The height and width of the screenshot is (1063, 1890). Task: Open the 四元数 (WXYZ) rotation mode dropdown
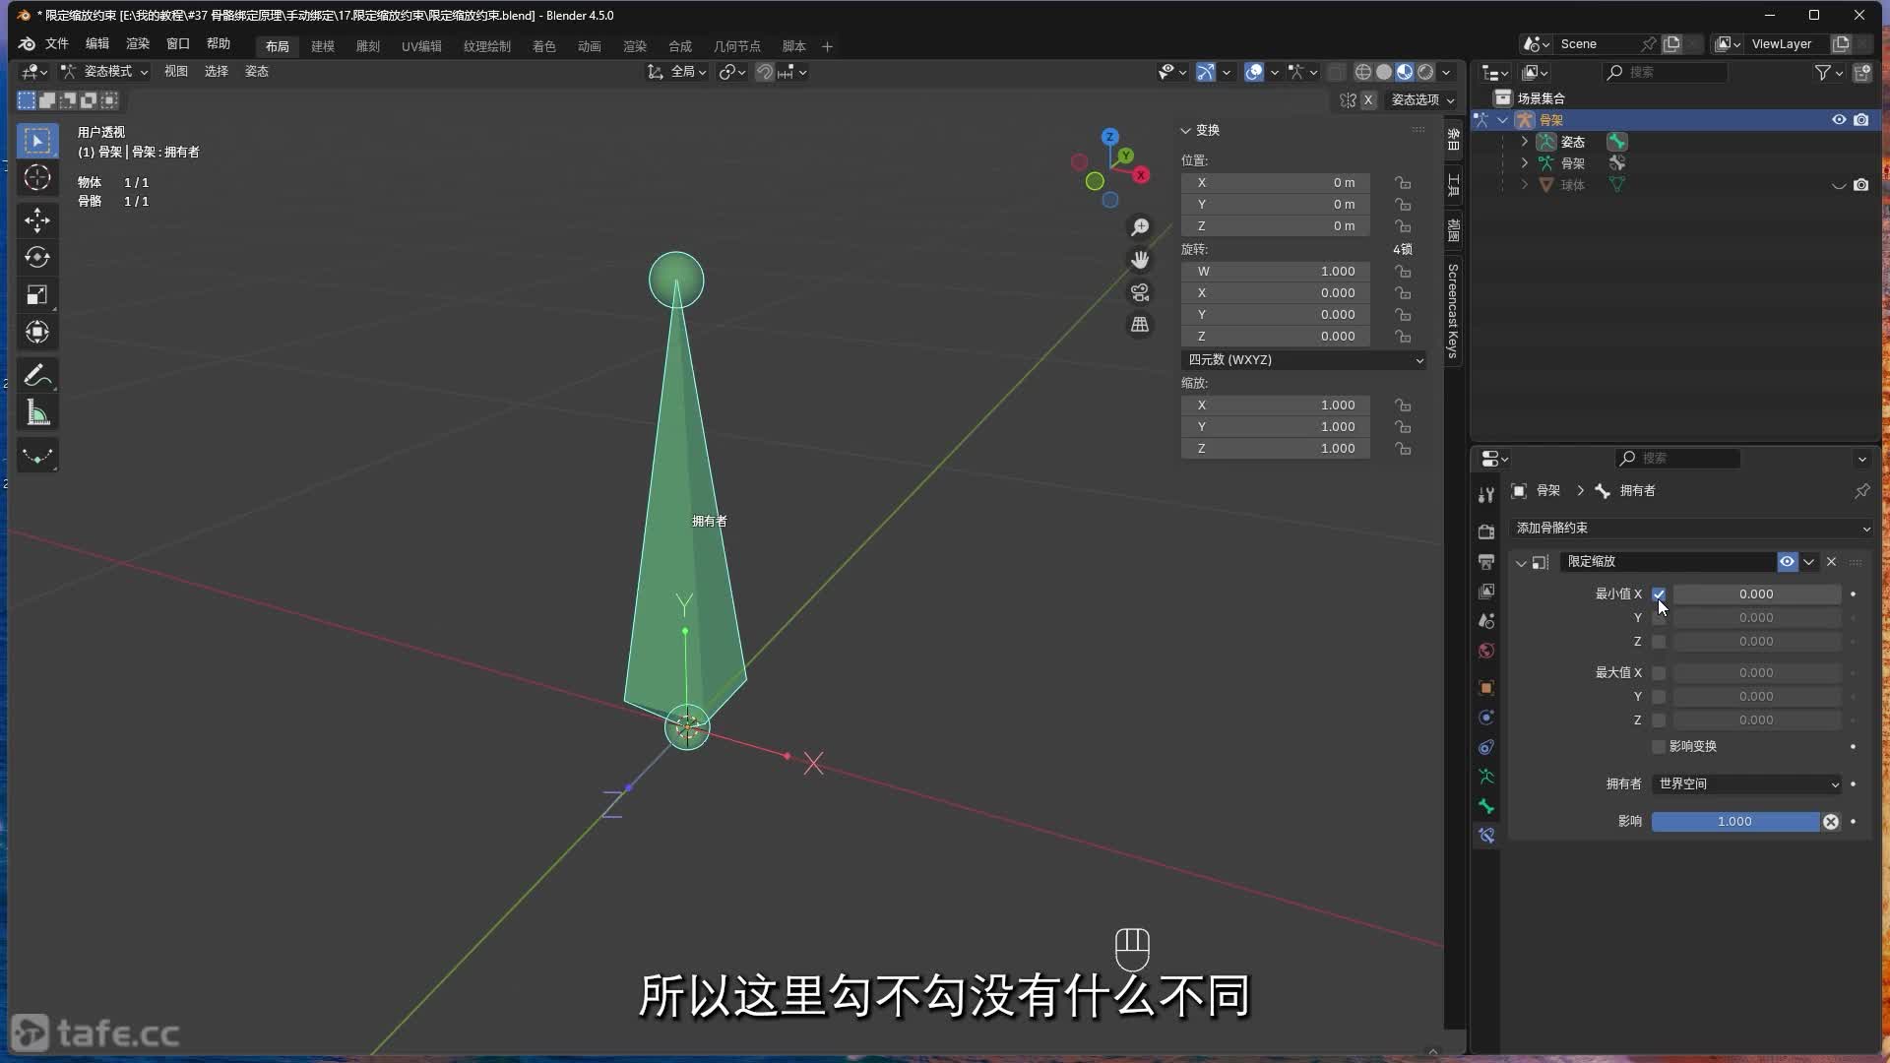coord(1304,360)
